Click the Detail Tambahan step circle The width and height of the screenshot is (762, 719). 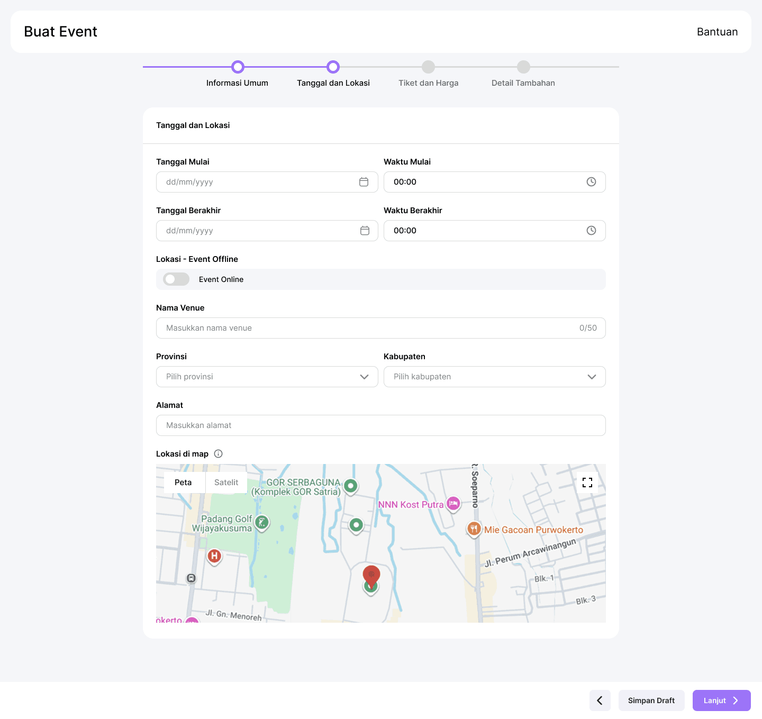(524, 67)
